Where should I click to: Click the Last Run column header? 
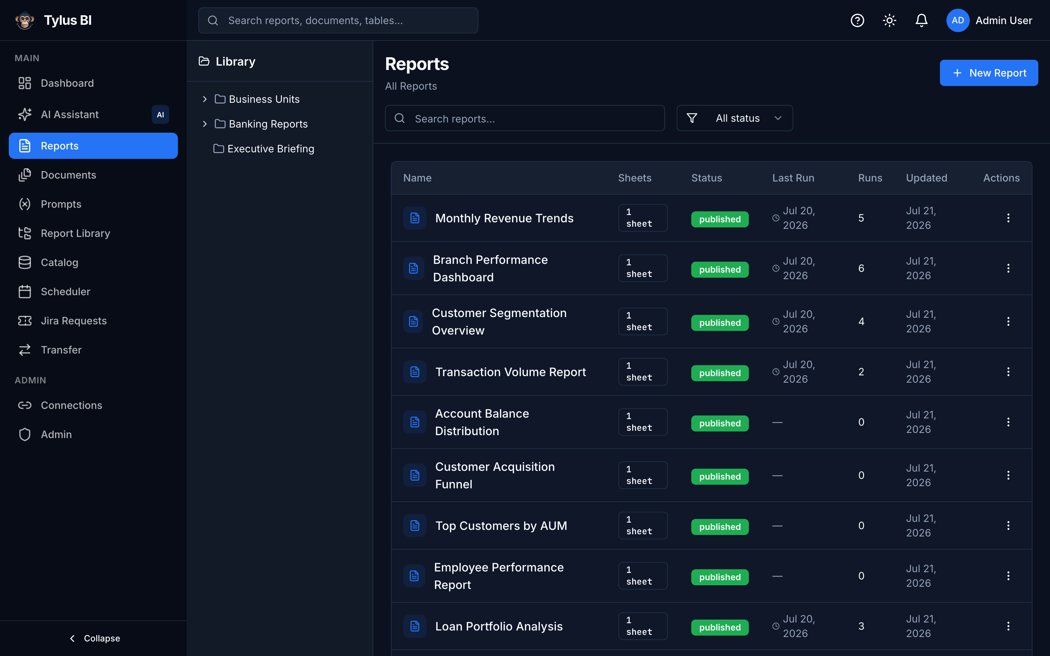793,178
